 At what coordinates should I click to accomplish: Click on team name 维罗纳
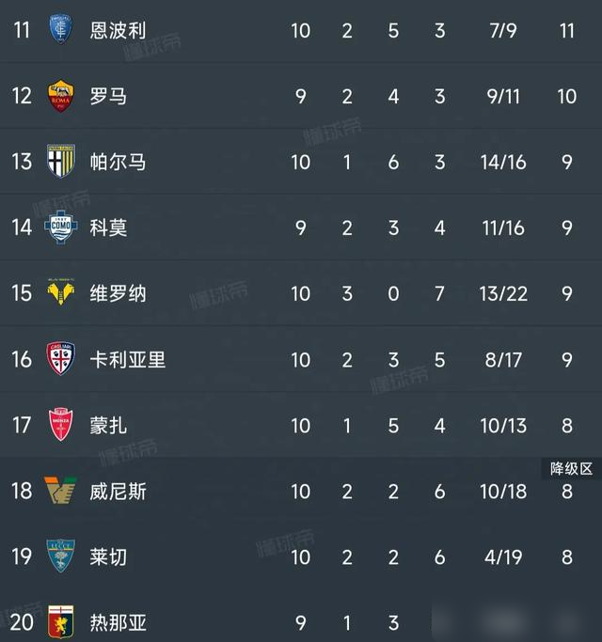[118, 293]
